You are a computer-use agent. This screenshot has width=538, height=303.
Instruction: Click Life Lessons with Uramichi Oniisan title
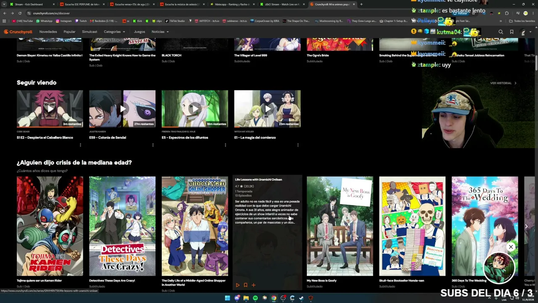(258, 180)
